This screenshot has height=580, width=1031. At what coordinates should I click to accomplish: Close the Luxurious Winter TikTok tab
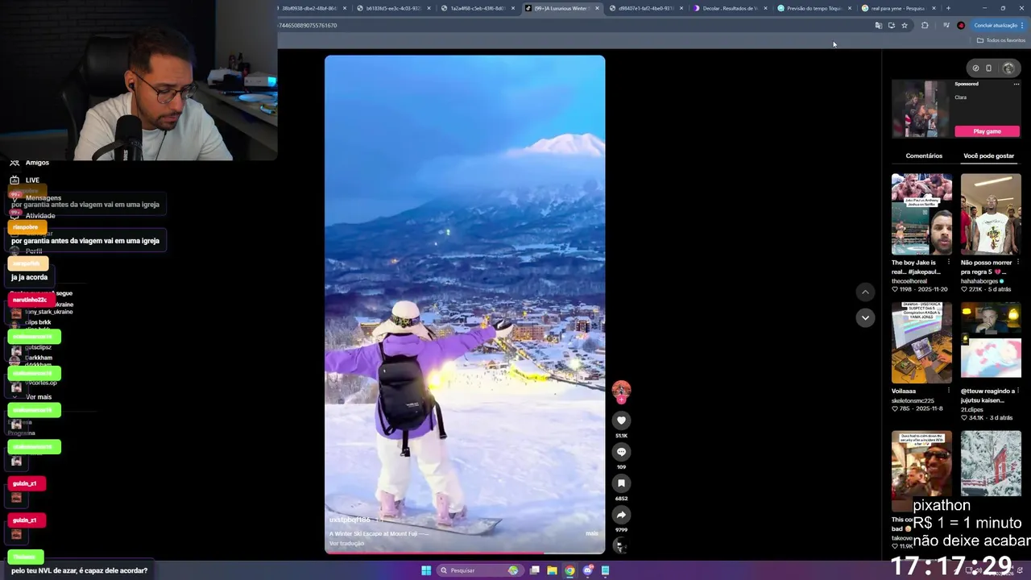click(597, 8)
